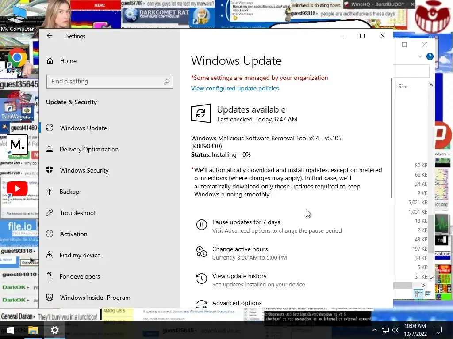Viewport: 453px width, 339px height.
Task: Open Advanced options
Action: [x=237, y=303]
